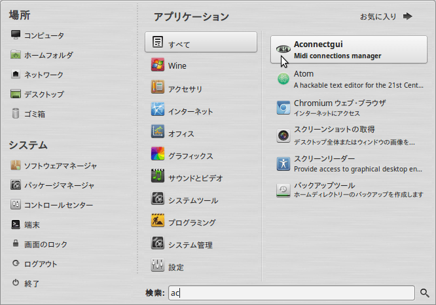
Task: Click the Favorites arrow icon
Action: click(x=408, y=16)
